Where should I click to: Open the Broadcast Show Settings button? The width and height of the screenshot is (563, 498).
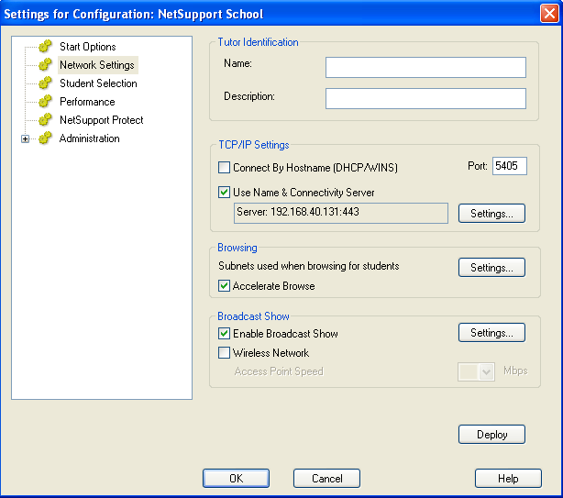coord(491,333)
